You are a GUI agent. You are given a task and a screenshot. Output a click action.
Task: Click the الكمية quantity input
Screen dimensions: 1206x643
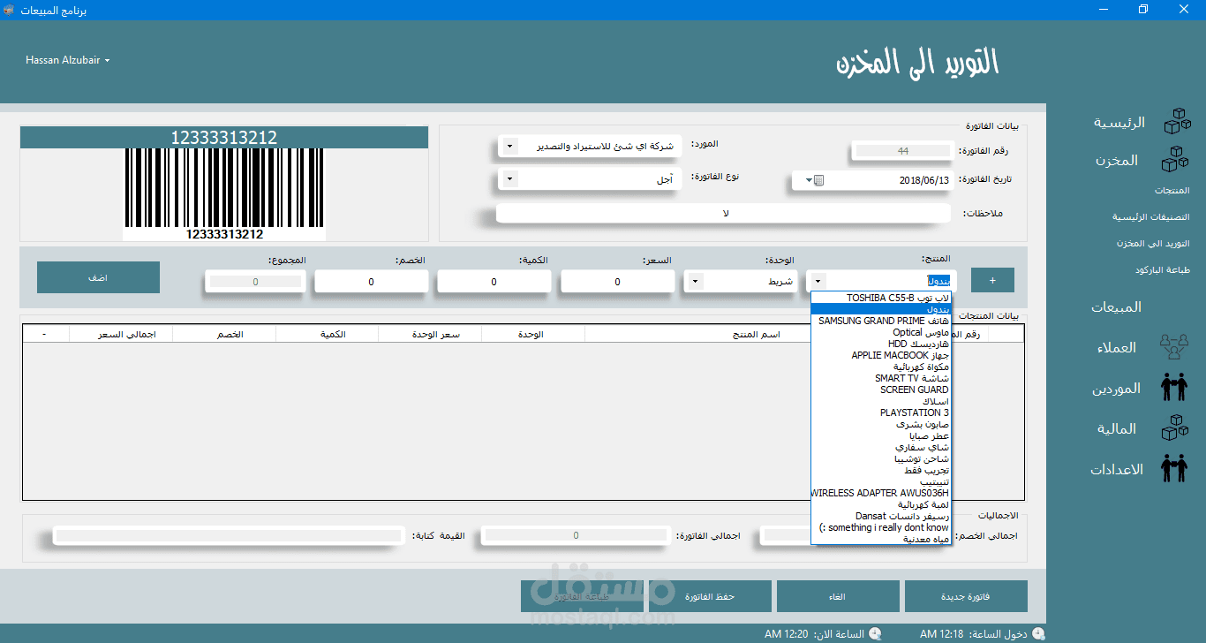pyautogui.click(x=494, y=282)
